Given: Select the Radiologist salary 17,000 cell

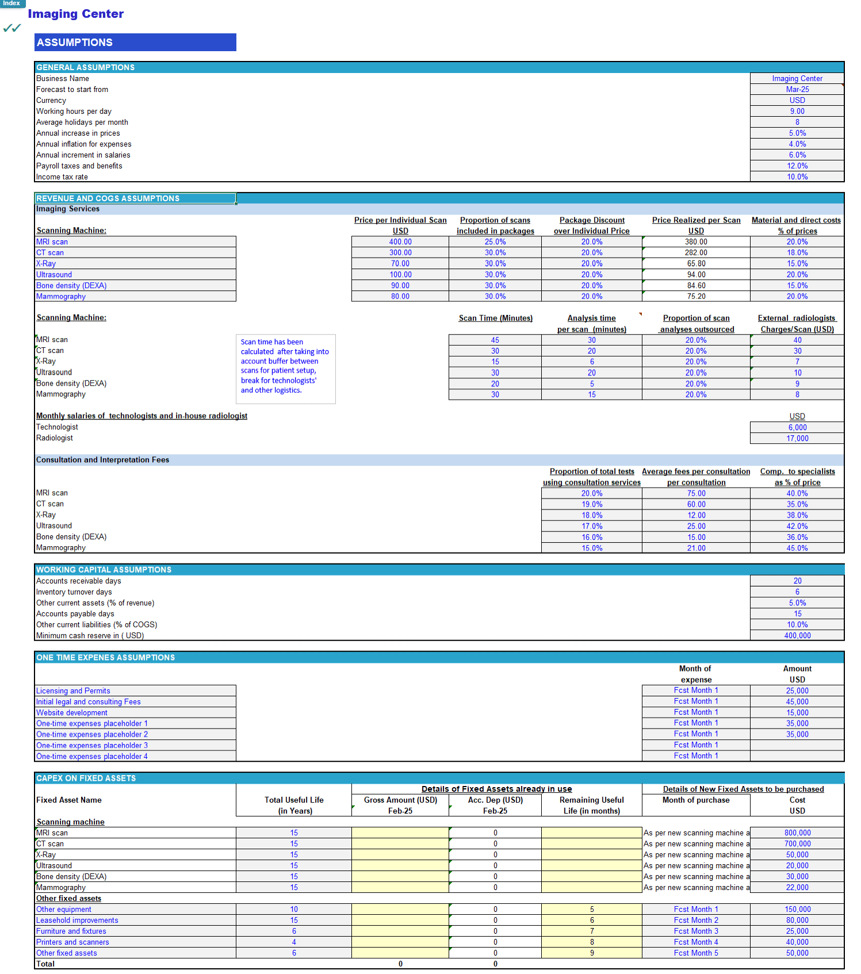Looking at the screenshot, I should click(x=797, y=439).
